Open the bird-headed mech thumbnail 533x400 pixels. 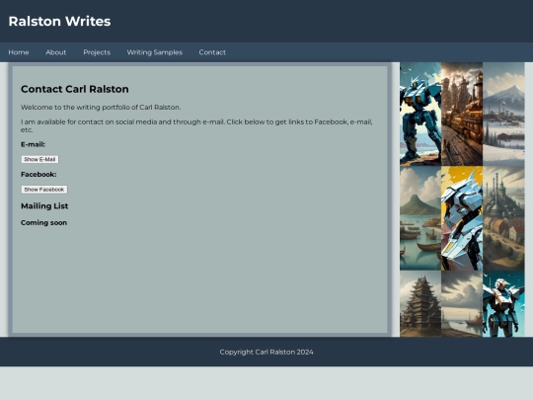point(503,304)
